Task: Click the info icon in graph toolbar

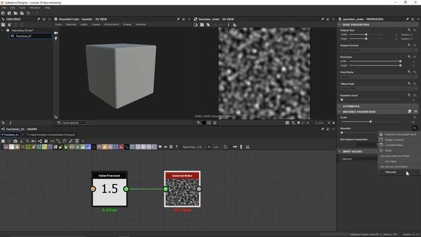Action: pyautogui.click(x=22, y=141)
